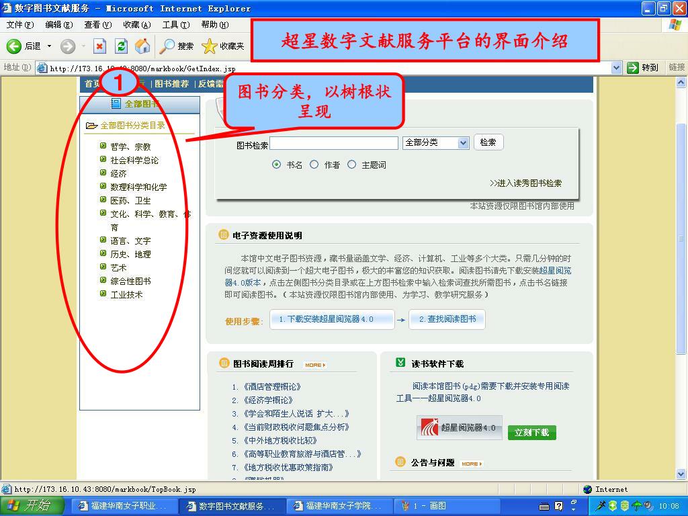
Task: Click the 图书阅读周排行 round icon
Action: [224, 363]
